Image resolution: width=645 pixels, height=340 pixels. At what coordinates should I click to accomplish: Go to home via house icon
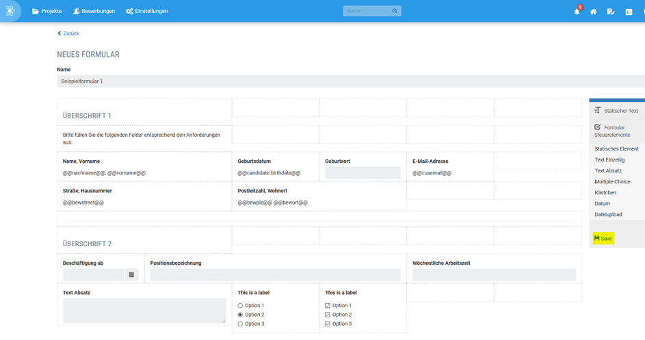[x=593, y=12]
